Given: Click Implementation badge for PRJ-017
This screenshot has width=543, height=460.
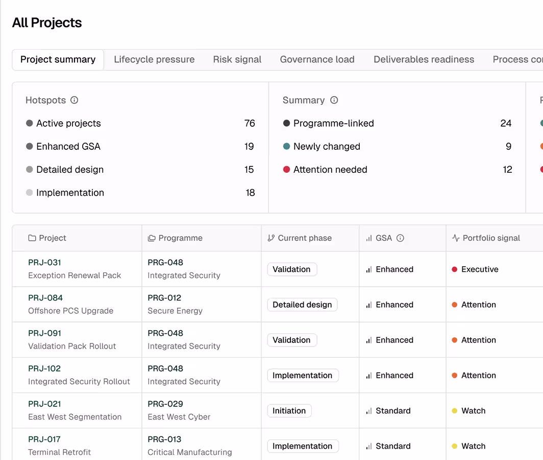Looking at the screenshot, I should 302,447.
